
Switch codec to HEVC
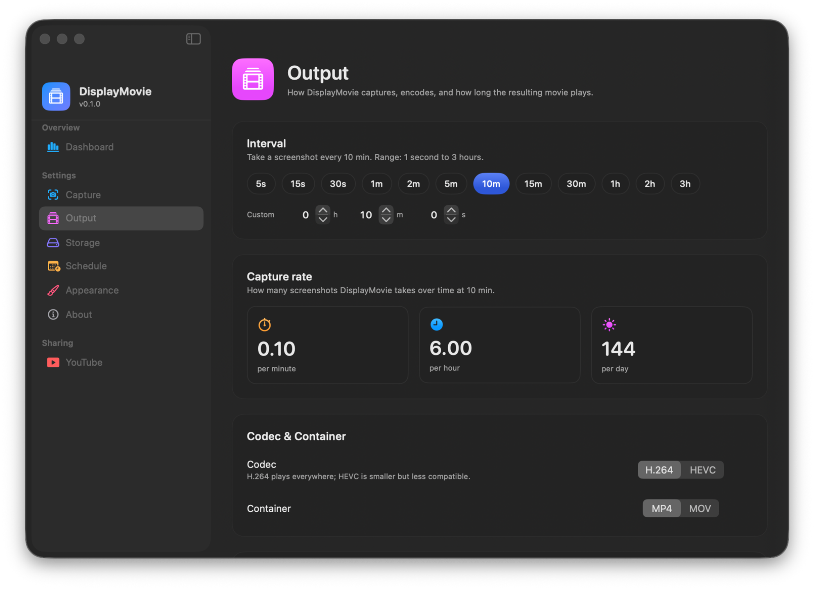tap(702, 470)
